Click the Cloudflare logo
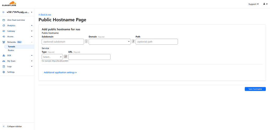This screenshot has height=130, width=270. (x=9, y=4)
